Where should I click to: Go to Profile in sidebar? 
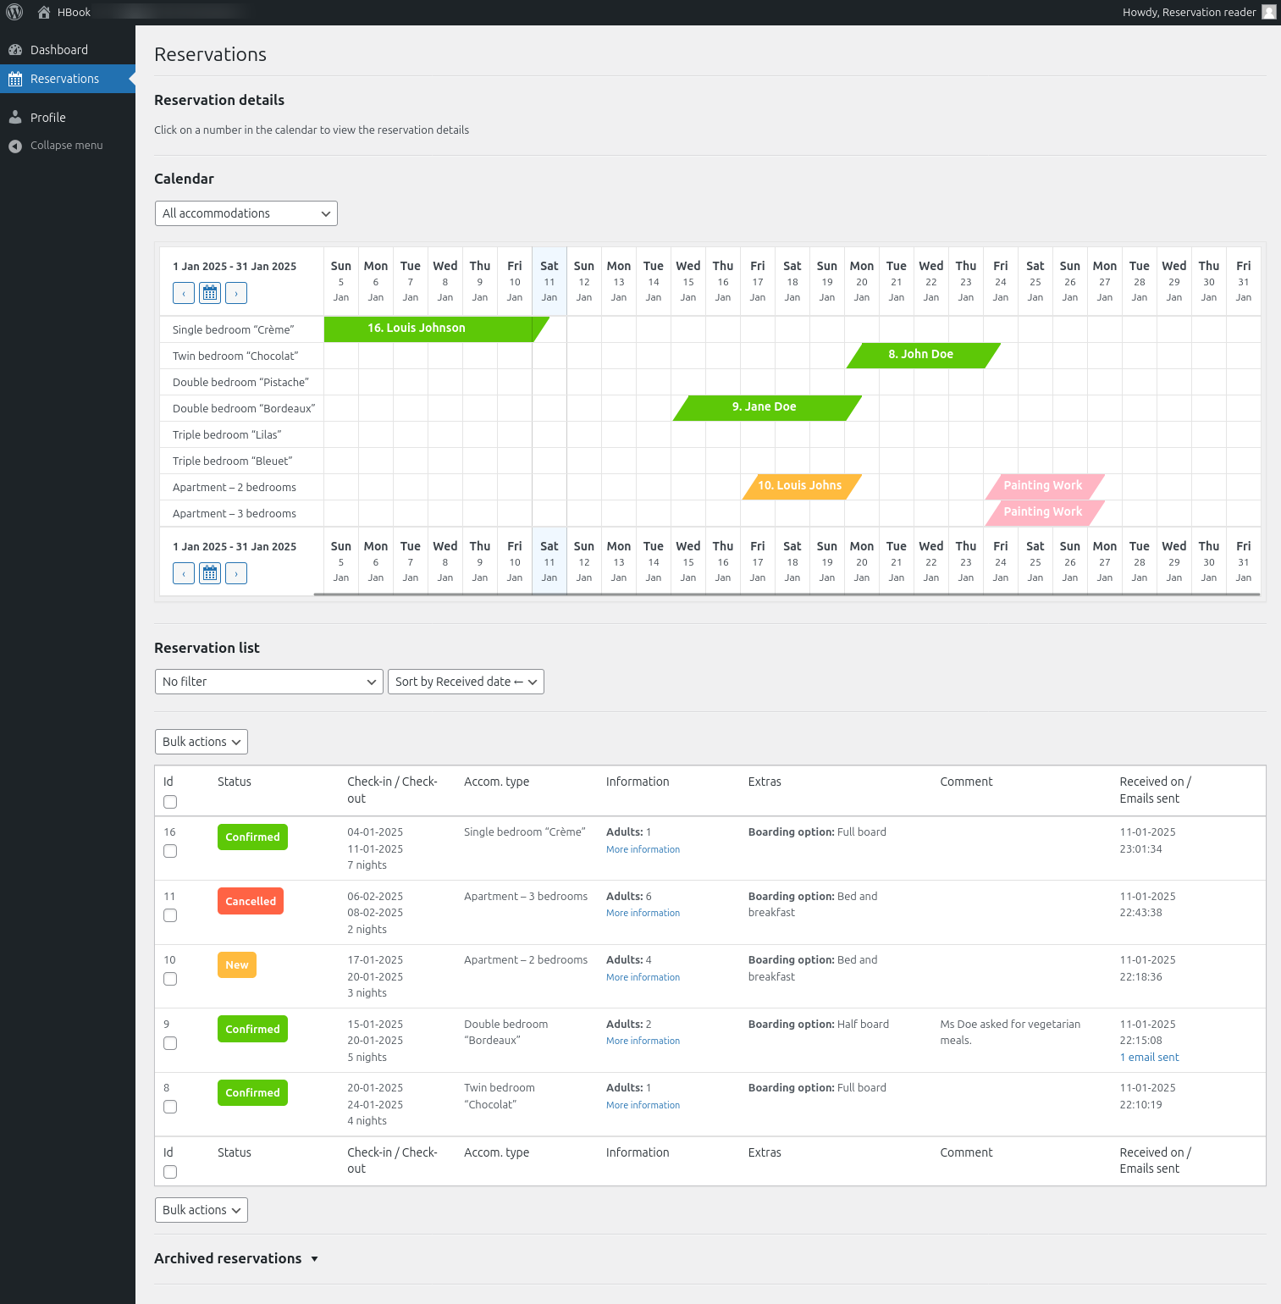pyautogui.click(x=48, y=118)
